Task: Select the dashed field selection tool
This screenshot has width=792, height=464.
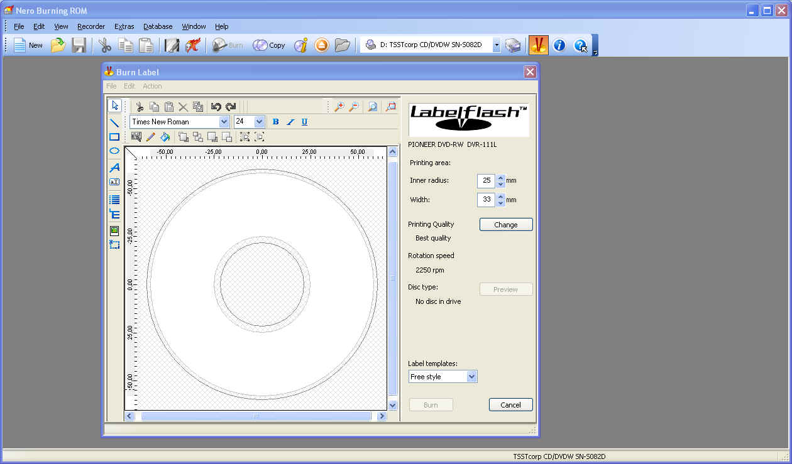Action: click(114, 244)
